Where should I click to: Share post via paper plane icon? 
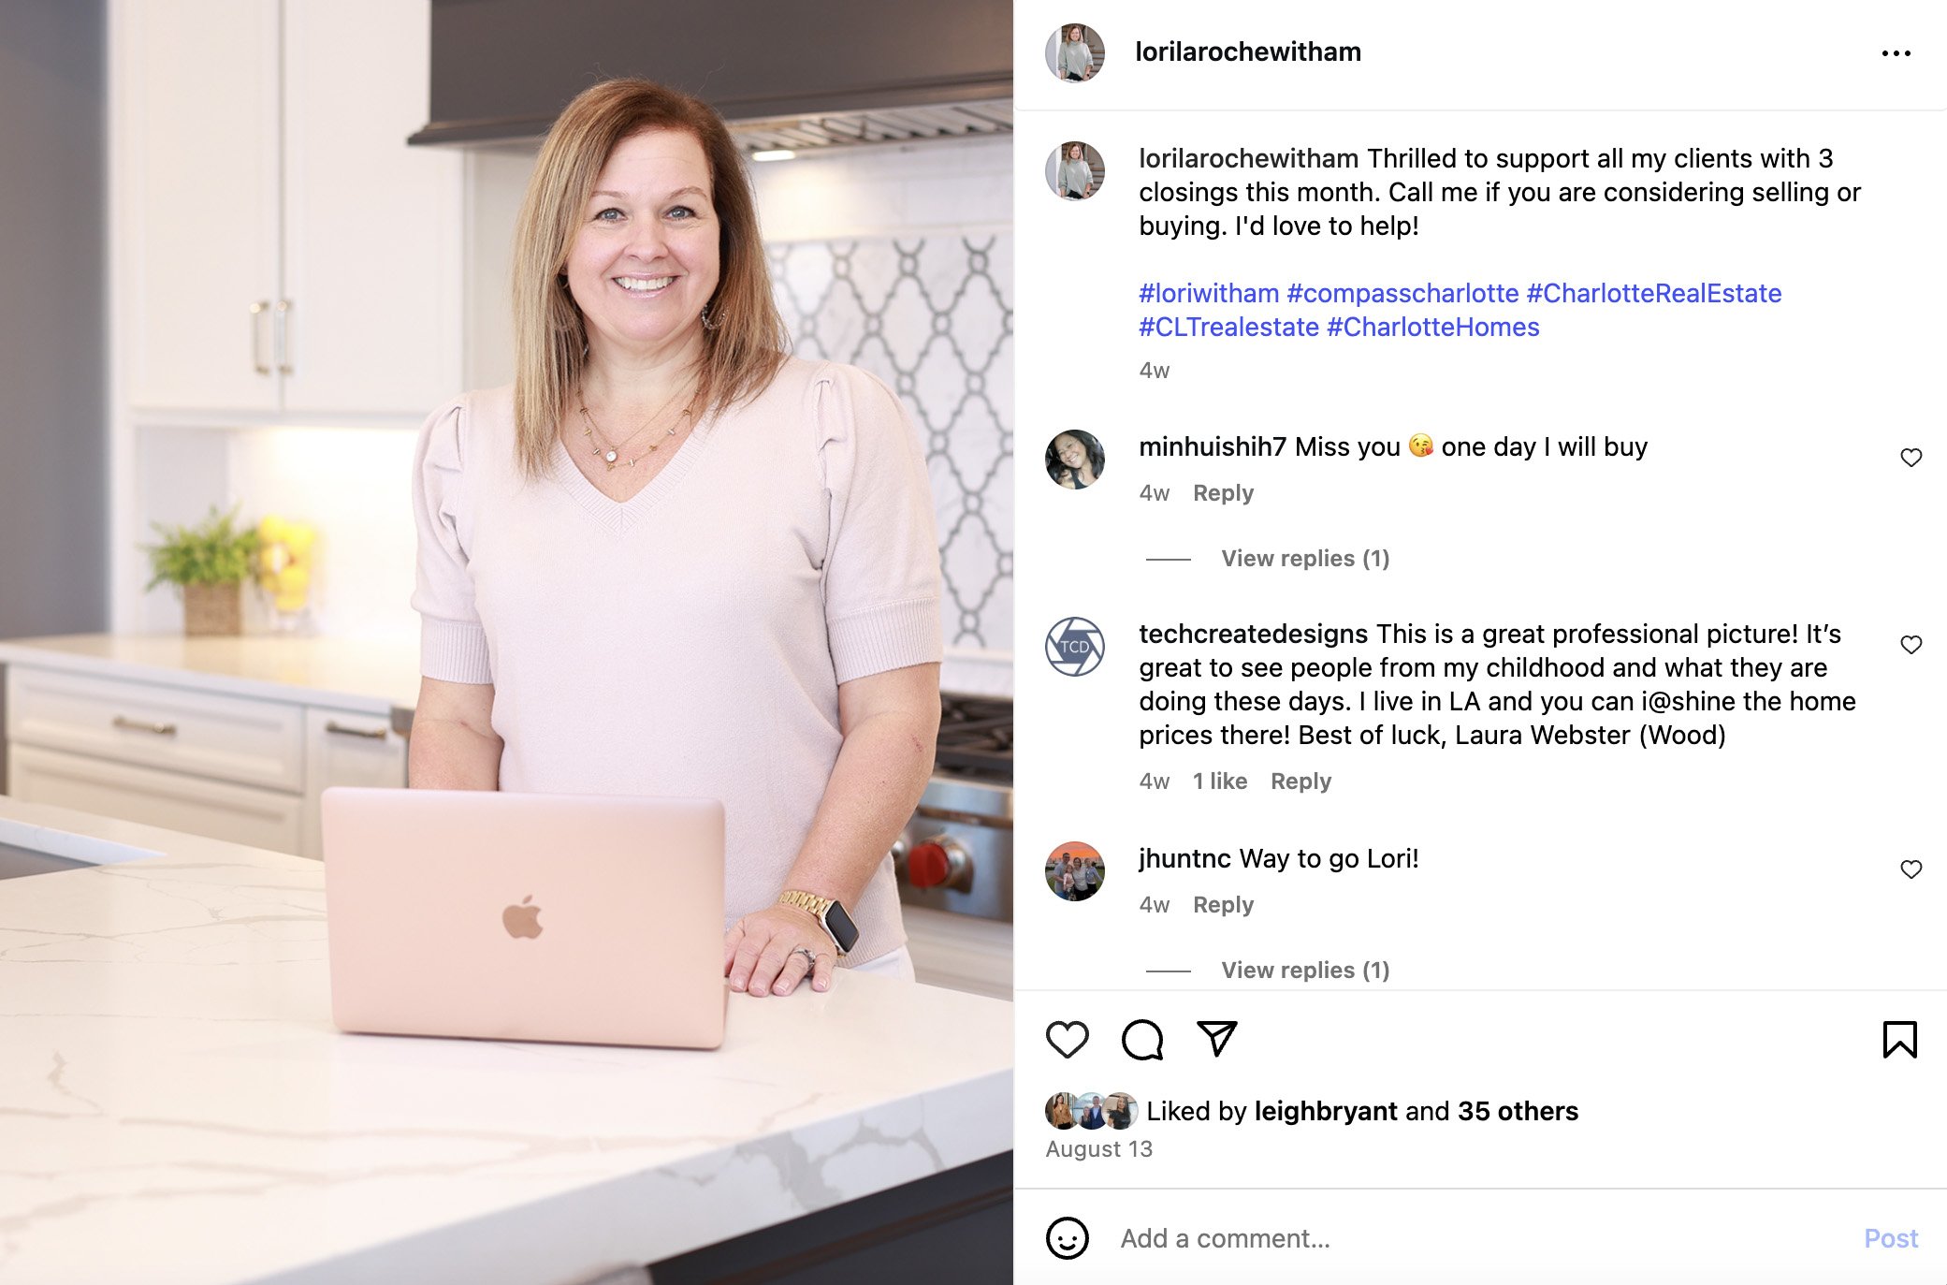(1217, 1039)
